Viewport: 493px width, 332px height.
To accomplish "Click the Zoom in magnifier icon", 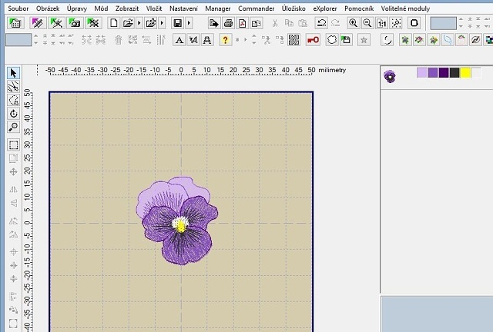I will (x=353, y=23).
